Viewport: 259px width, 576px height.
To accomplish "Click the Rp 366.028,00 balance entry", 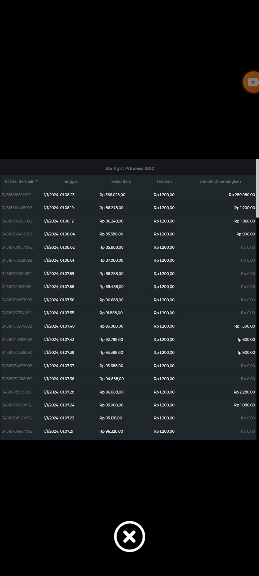I will (x=112, y=195).
